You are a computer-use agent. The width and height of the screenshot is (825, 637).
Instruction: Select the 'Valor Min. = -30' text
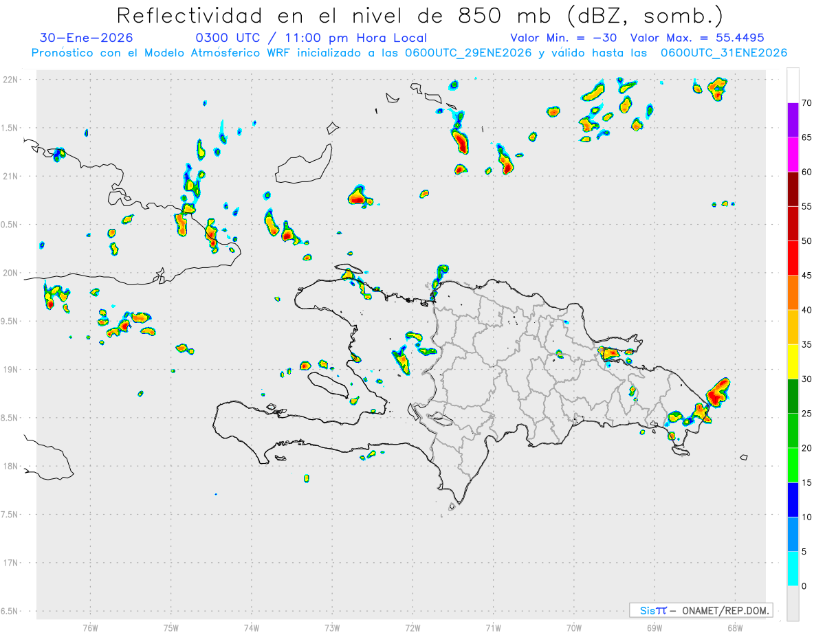[565, 38]
